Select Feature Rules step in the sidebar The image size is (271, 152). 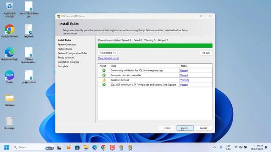coord(65,49)
